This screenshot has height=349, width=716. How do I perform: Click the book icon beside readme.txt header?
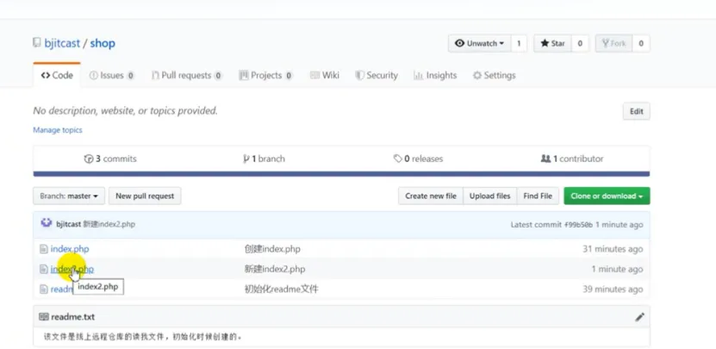coord(44,317)
